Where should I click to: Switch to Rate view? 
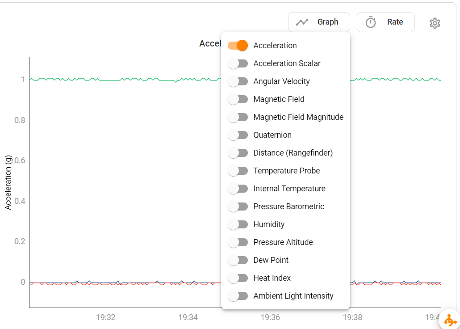(385, 21)
